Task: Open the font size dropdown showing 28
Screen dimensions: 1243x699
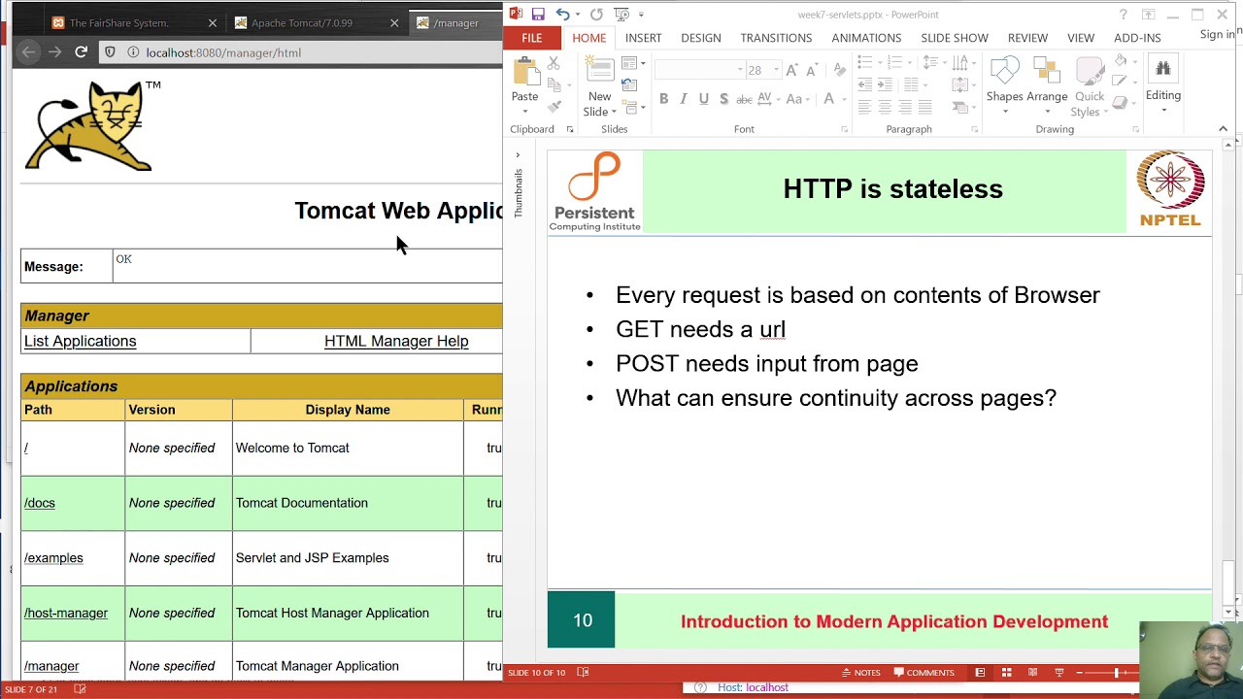Action: [775, 70]
